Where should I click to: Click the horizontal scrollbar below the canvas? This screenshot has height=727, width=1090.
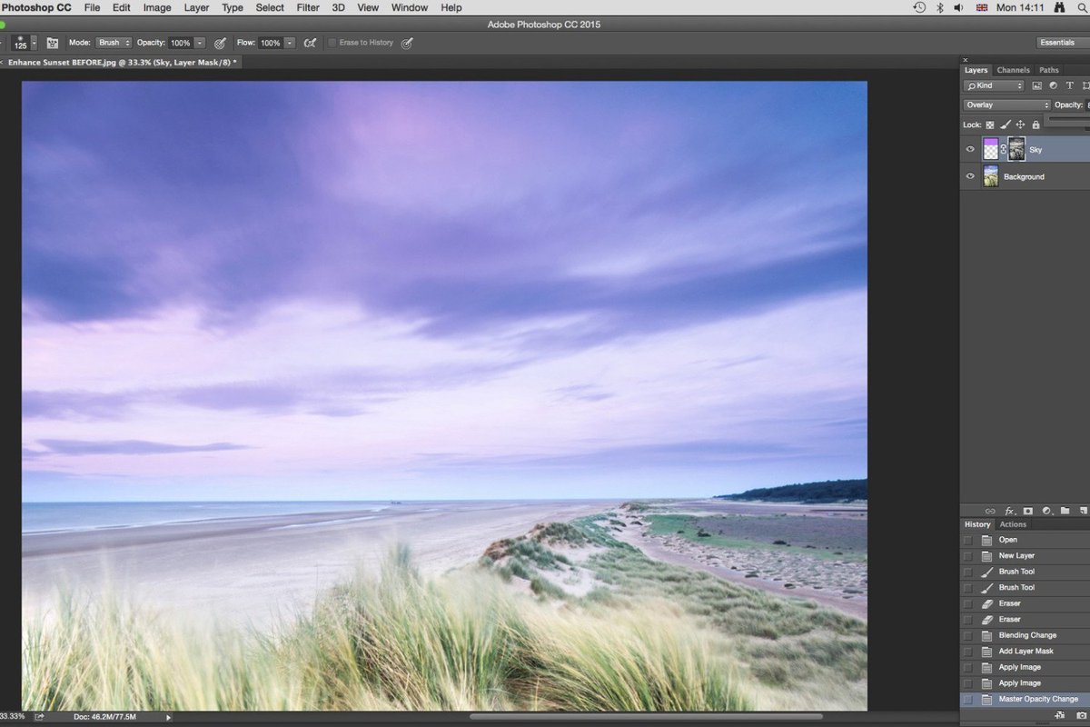tap(645, 717)
